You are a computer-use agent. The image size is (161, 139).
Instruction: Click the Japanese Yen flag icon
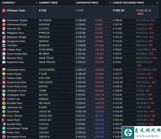point(4,107)
